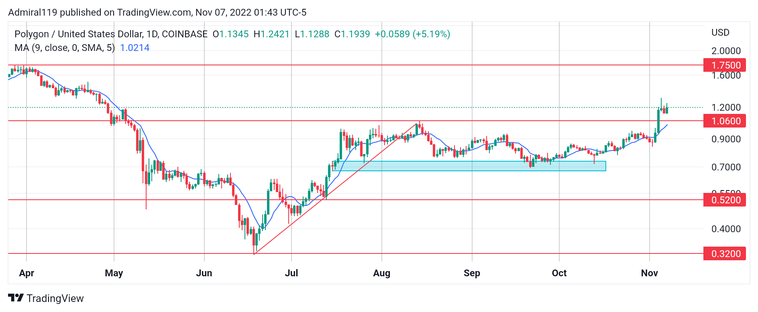Select the 1.7500 red price label
The width and height of the screenshot is (758, 312).
tap(725, 65)
